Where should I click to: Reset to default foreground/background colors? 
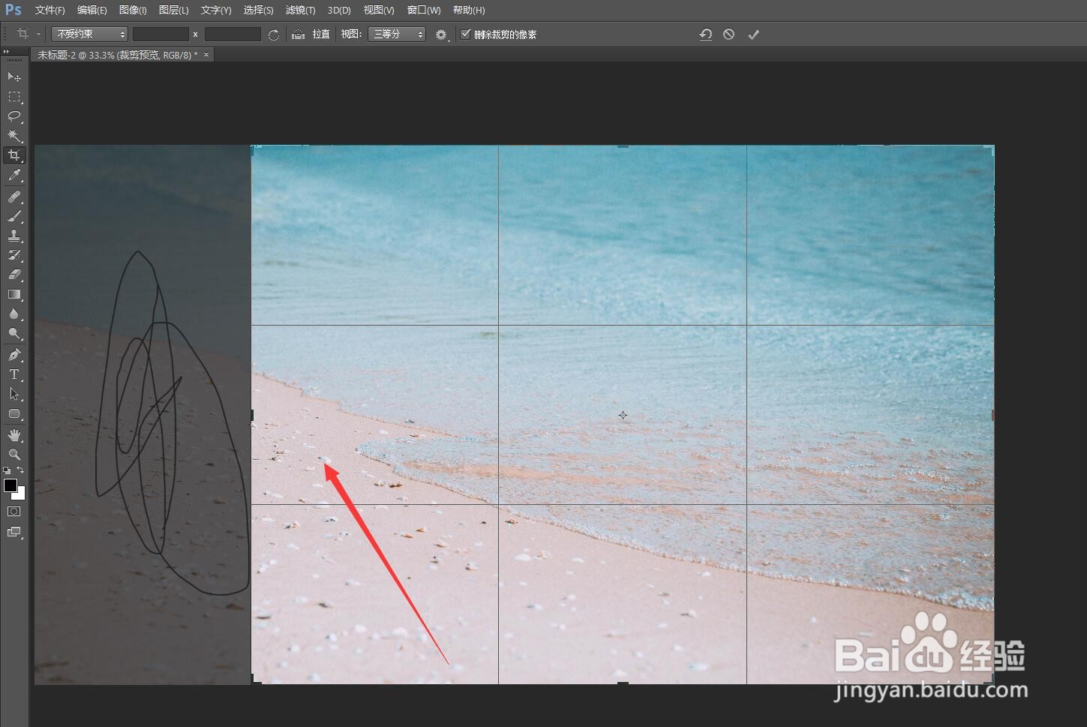tap(7, 470)
